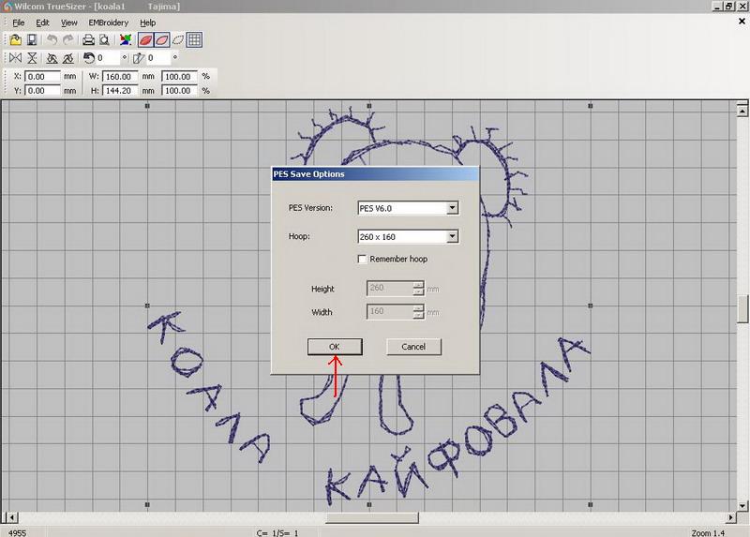
Task: Click the Print toolbar icon
Action: click(88, 40)
